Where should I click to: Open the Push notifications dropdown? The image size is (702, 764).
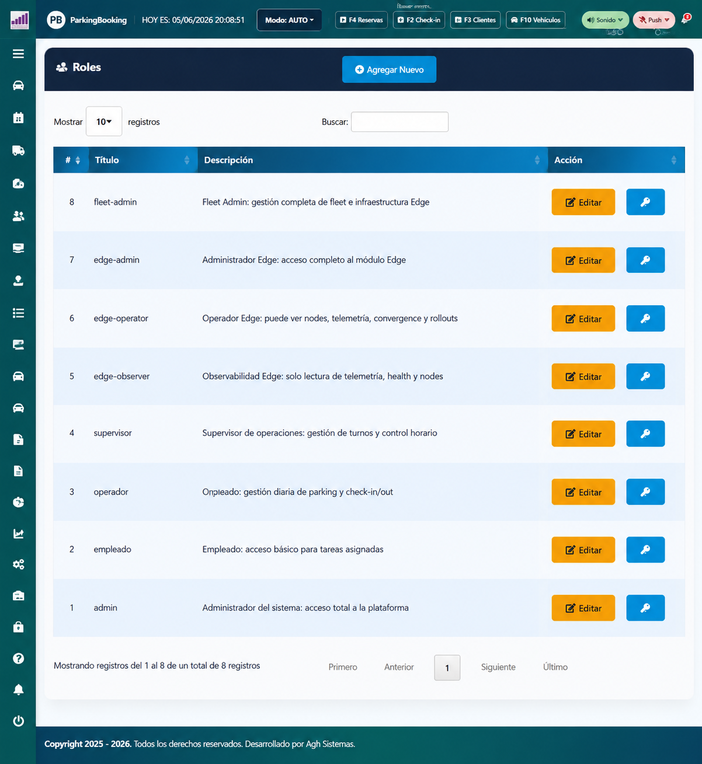[654, 20]
